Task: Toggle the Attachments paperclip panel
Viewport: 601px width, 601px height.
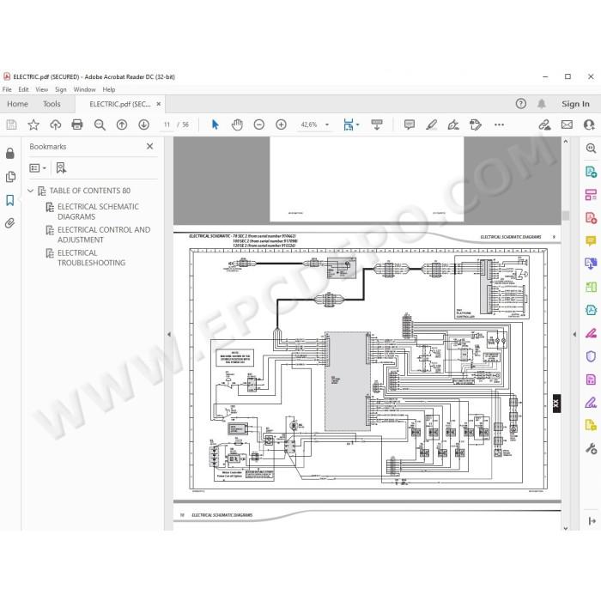Action: click(10, 223)
